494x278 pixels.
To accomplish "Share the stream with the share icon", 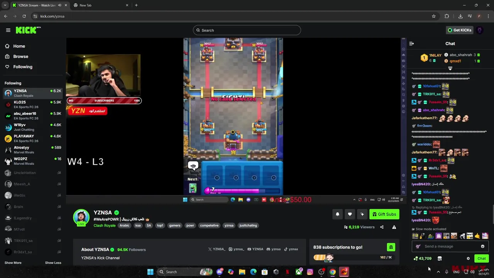I will (382, 227).
